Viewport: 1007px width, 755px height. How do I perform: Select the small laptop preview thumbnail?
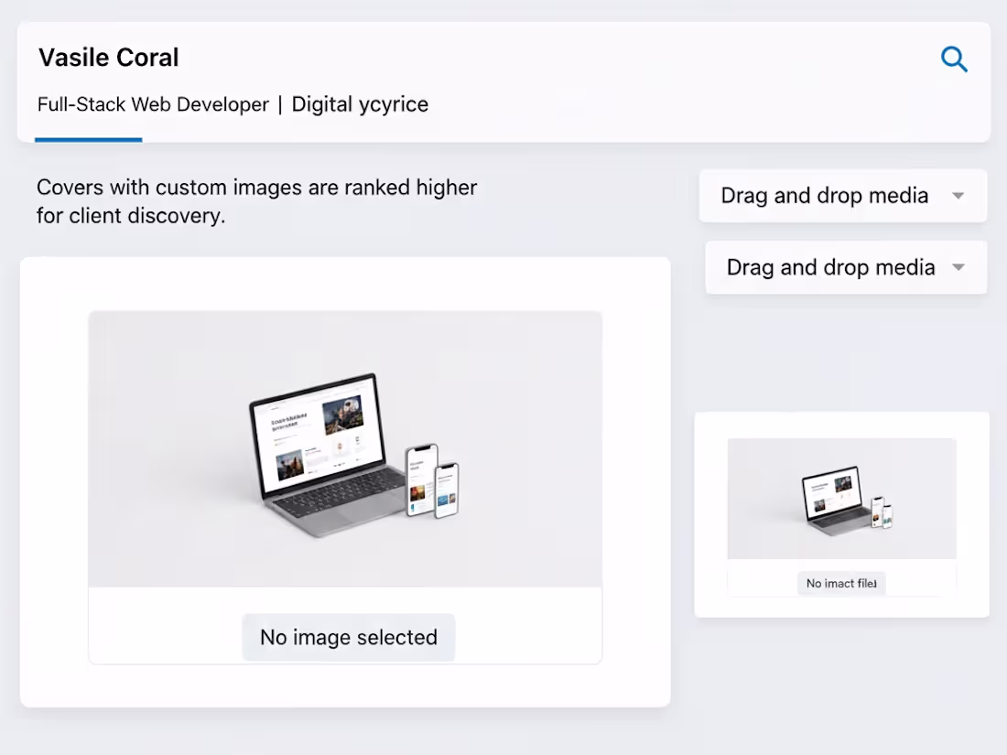pos(840,499)
